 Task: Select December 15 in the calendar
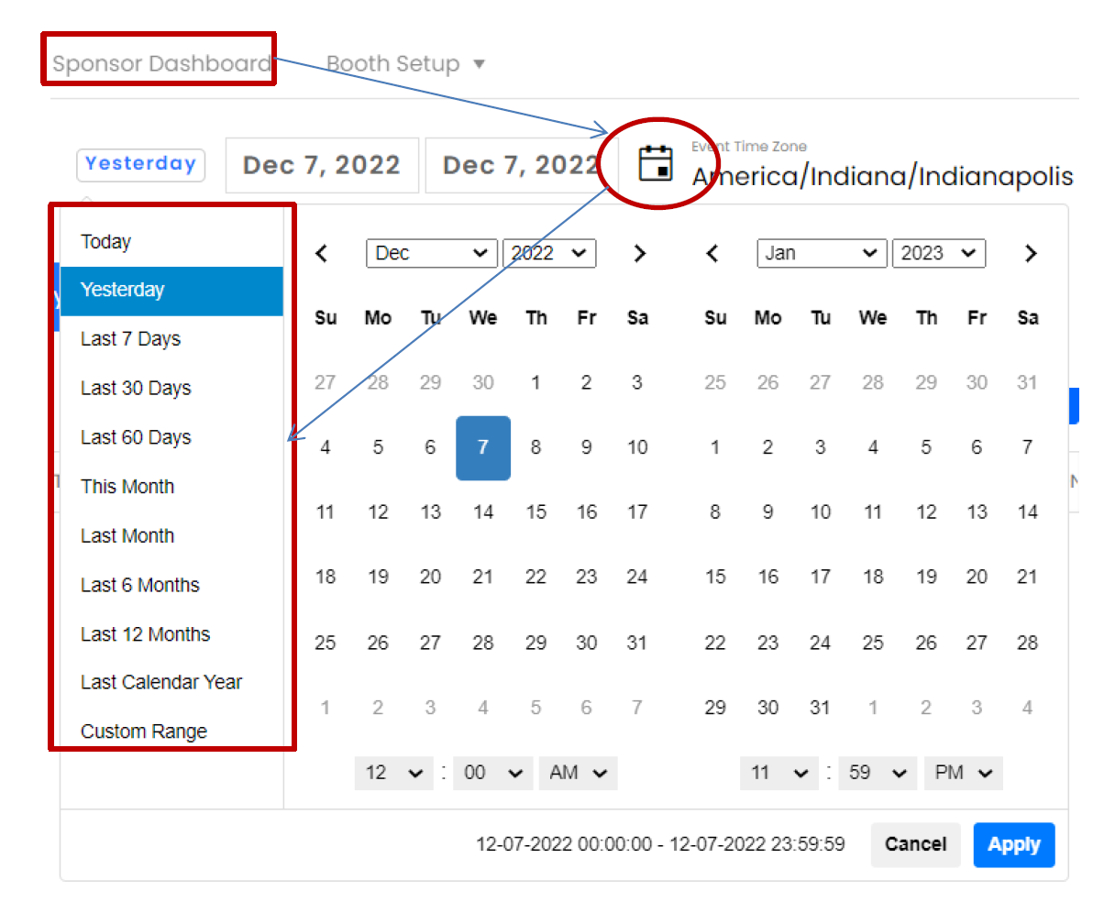(535, 512)
